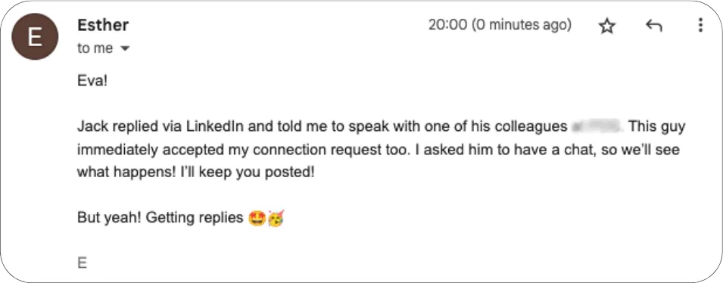723x283 pixels.
Task: Click the 20:00 timestamp
Action: [x=500, y=25]
